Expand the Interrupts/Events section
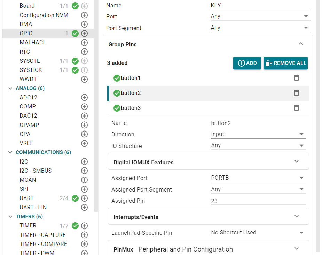The width and height of the screenshot is (322, 255). 297,216
